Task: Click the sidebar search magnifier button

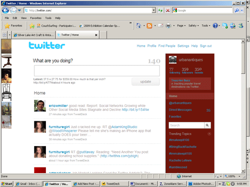Action: click(207, 125)
